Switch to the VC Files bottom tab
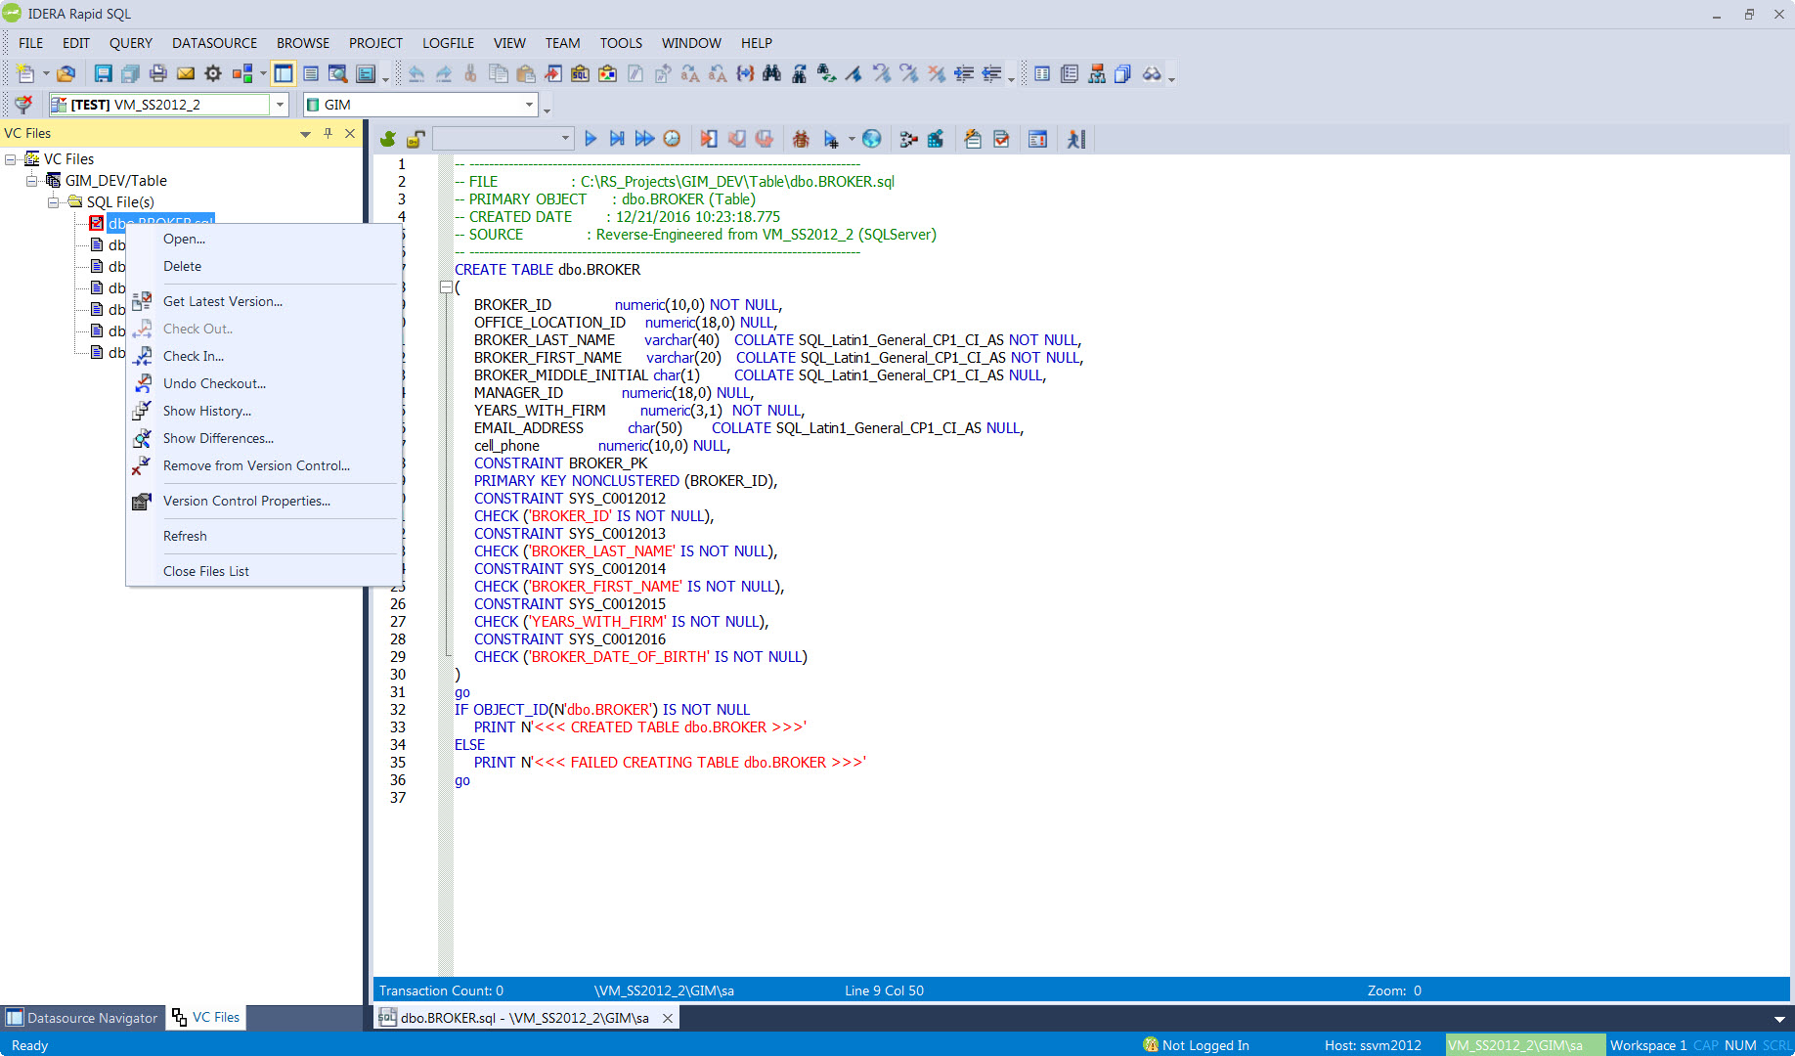The image size is (1795, 1056). coord(205,1017)
